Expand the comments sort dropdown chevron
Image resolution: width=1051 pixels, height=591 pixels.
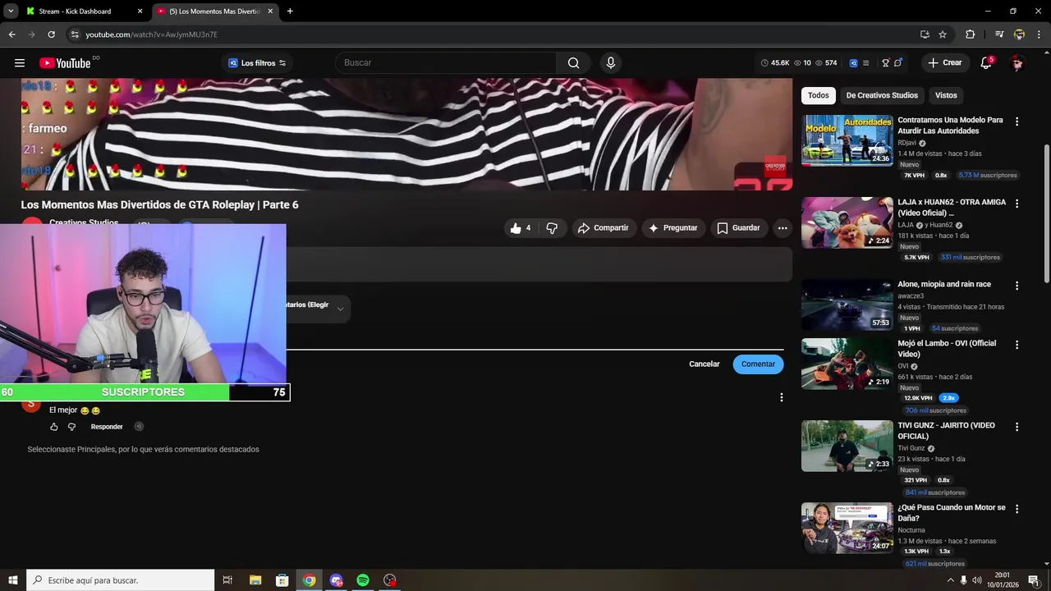[340, 309]
